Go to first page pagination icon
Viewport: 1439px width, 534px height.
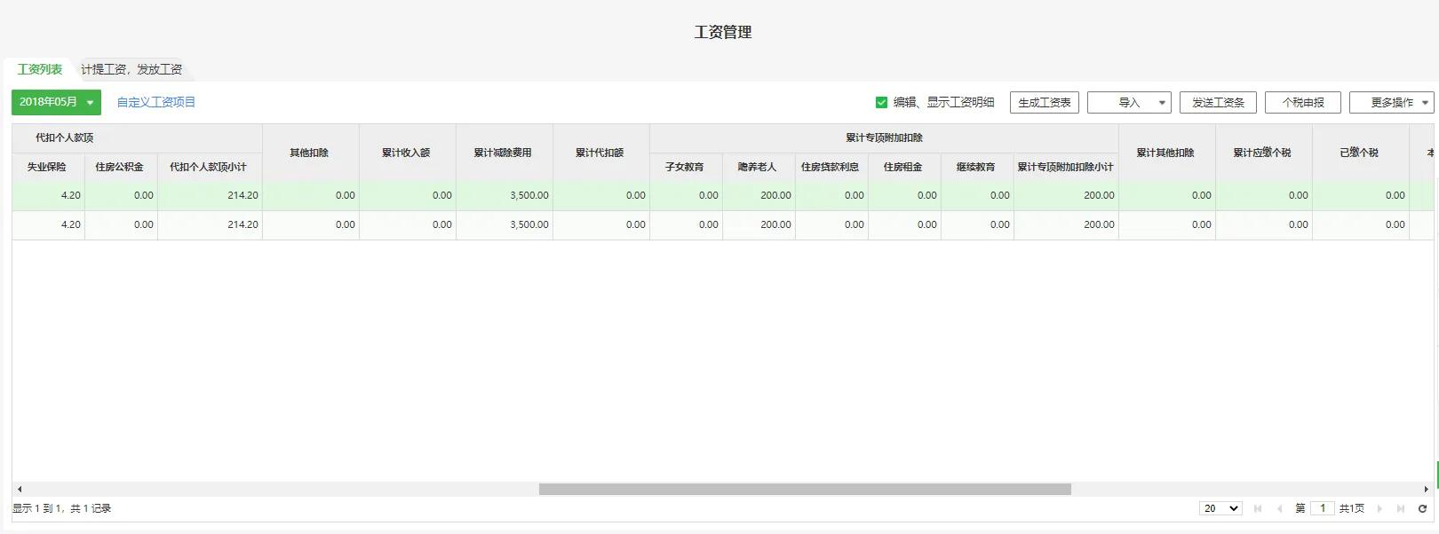pyautogui.click(x=1257, y=508)
